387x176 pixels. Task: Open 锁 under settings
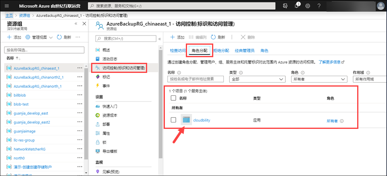(101, 142)
